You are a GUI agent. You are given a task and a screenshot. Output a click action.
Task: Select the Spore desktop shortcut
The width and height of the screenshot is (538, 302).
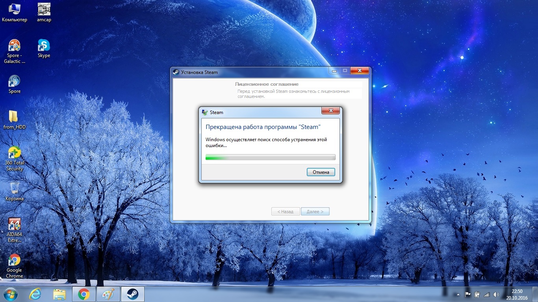[15, 84]
